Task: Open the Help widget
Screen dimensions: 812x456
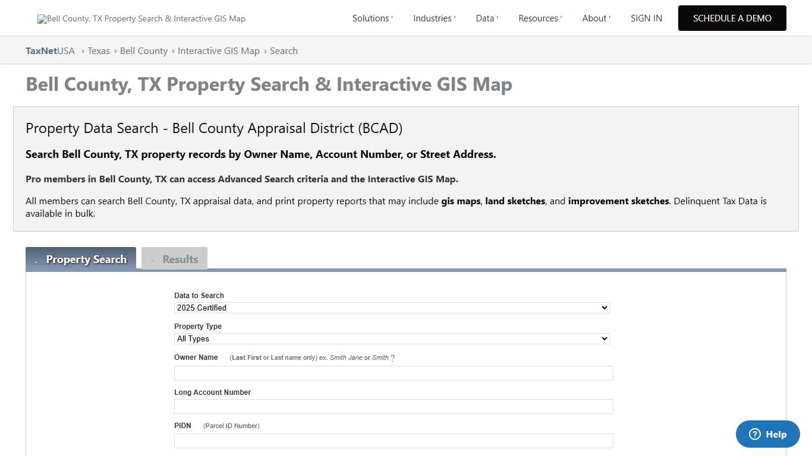Action: click(767, 434)
